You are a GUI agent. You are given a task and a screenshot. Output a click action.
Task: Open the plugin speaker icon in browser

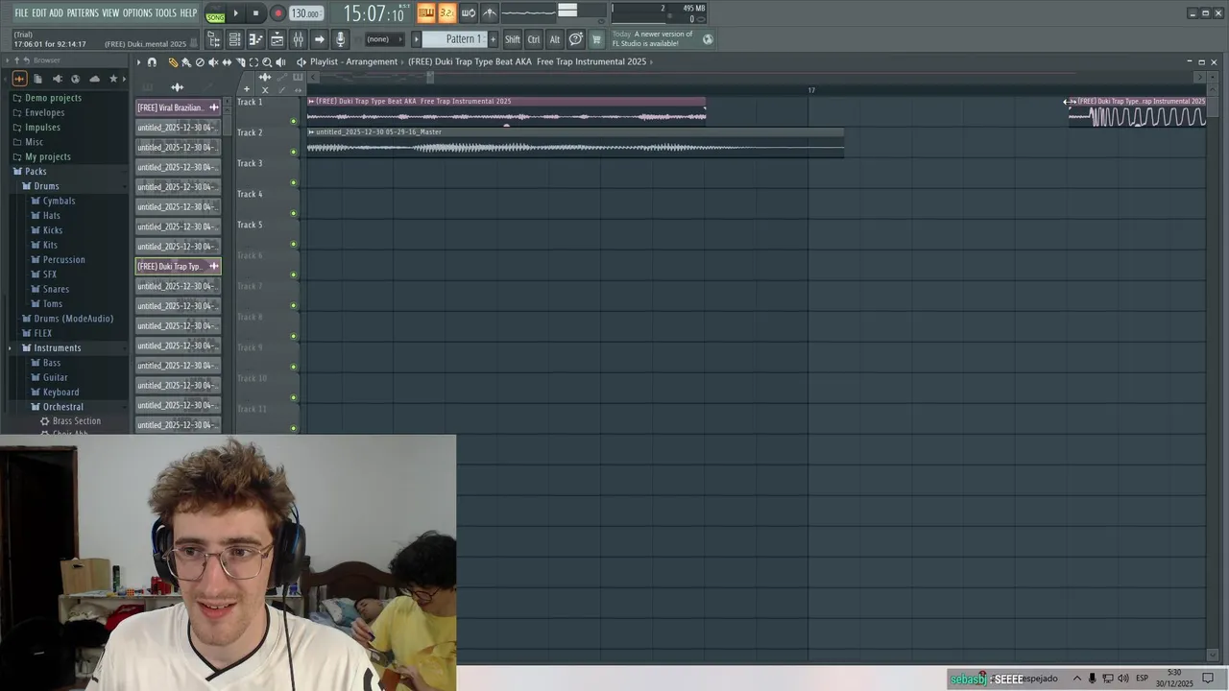(57, 79)
